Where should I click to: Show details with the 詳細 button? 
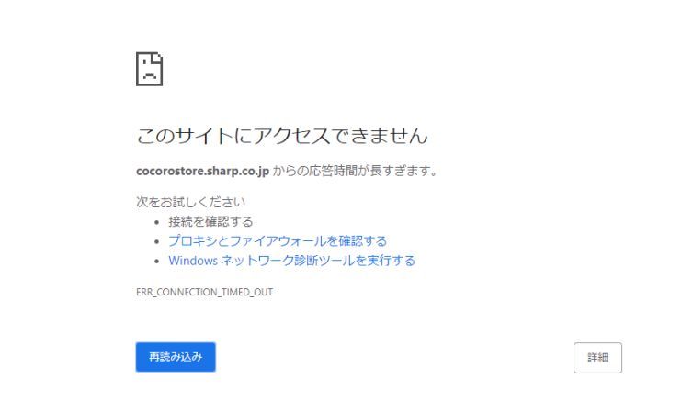(597, 358)
